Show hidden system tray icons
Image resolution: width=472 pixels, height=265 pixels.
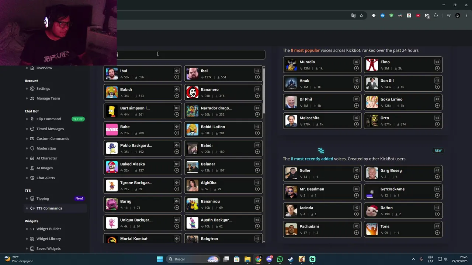point(413,259)
